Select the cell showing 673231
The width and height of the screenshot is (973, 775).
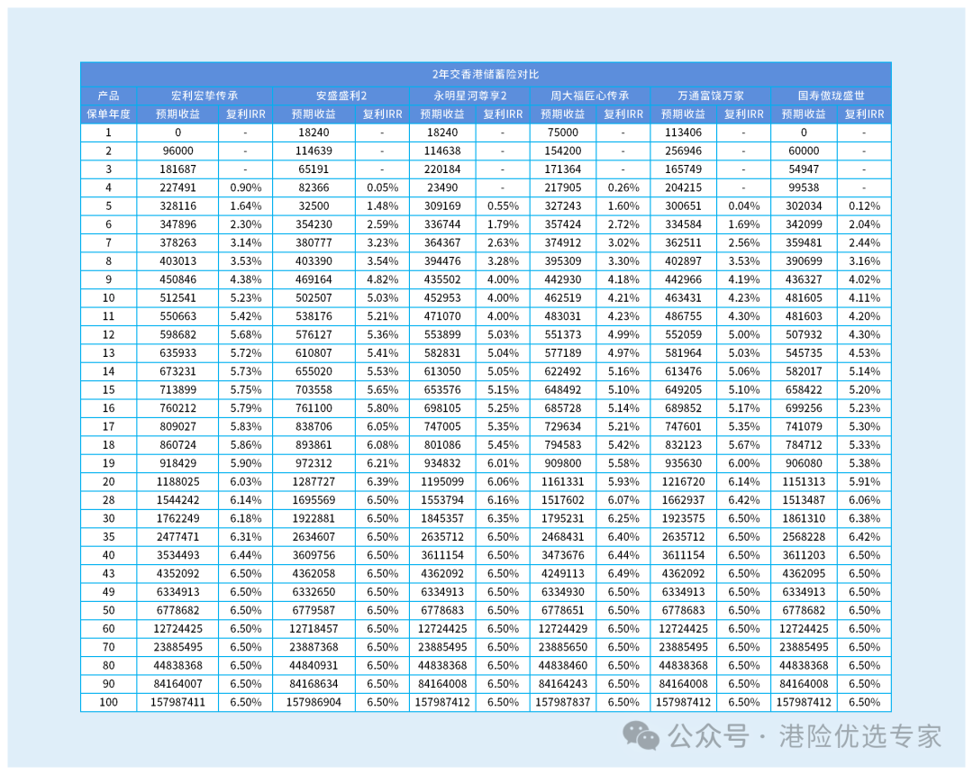coord(178,371)
